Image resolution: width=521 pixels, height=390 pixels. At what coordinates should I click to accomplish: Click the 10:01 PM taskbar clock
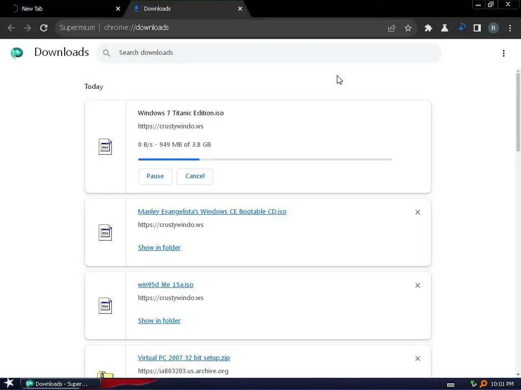click(502, 384)
